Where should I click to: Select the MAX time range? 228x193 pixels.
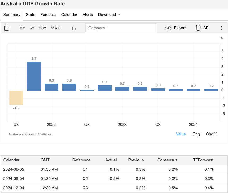(x=55, y=28)
